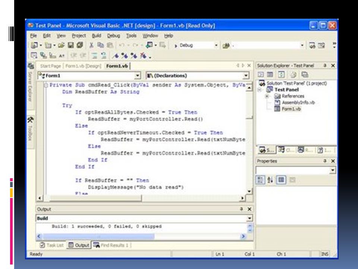The image size is (358, 269).
Task: Jump to next bookmark flag icon
Action: (125, 55)
